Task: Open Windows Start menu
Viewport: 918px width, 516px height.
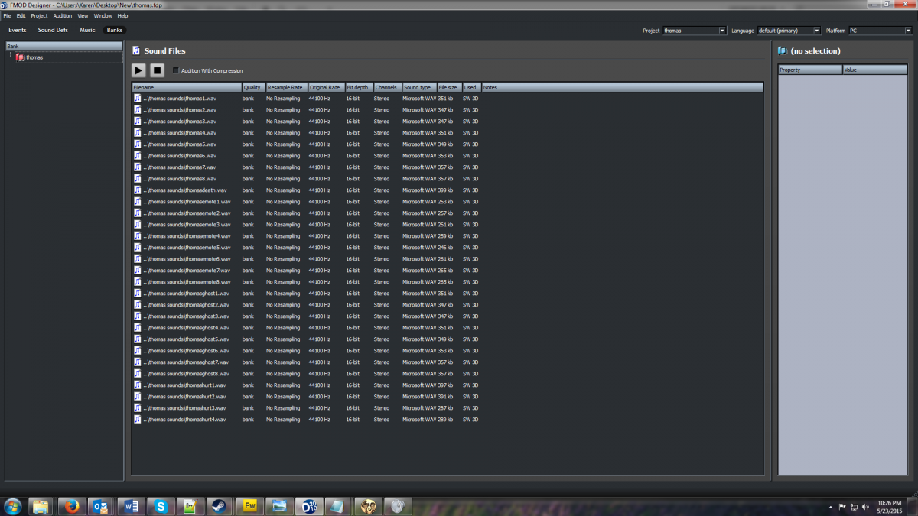Action: click(x=13, y=506)
